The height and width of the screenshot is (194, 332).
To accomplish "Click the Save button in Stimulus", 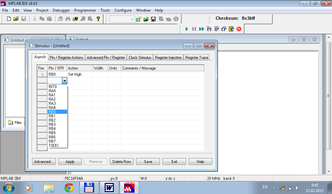I will [148, 161].
